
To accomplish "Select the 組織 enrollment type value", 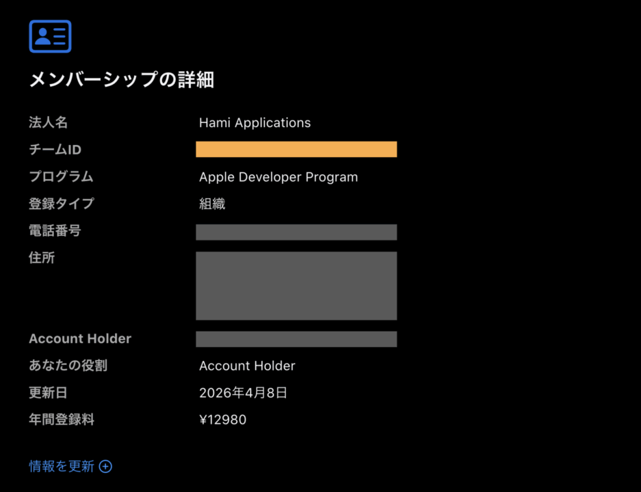I will [x=212, y=204].
